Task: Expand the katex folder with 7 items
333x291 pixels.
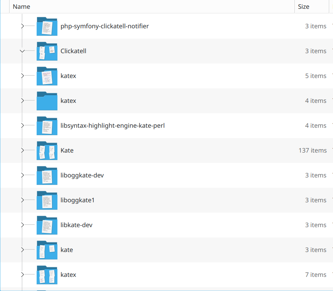Action: (22, 275)
